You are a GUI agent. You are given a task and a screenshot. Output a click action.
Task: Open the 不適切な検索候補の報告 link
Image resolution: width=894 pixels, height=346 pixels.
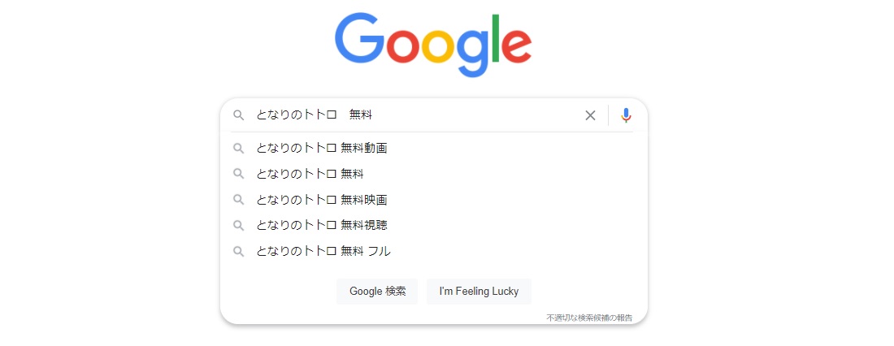589,318
